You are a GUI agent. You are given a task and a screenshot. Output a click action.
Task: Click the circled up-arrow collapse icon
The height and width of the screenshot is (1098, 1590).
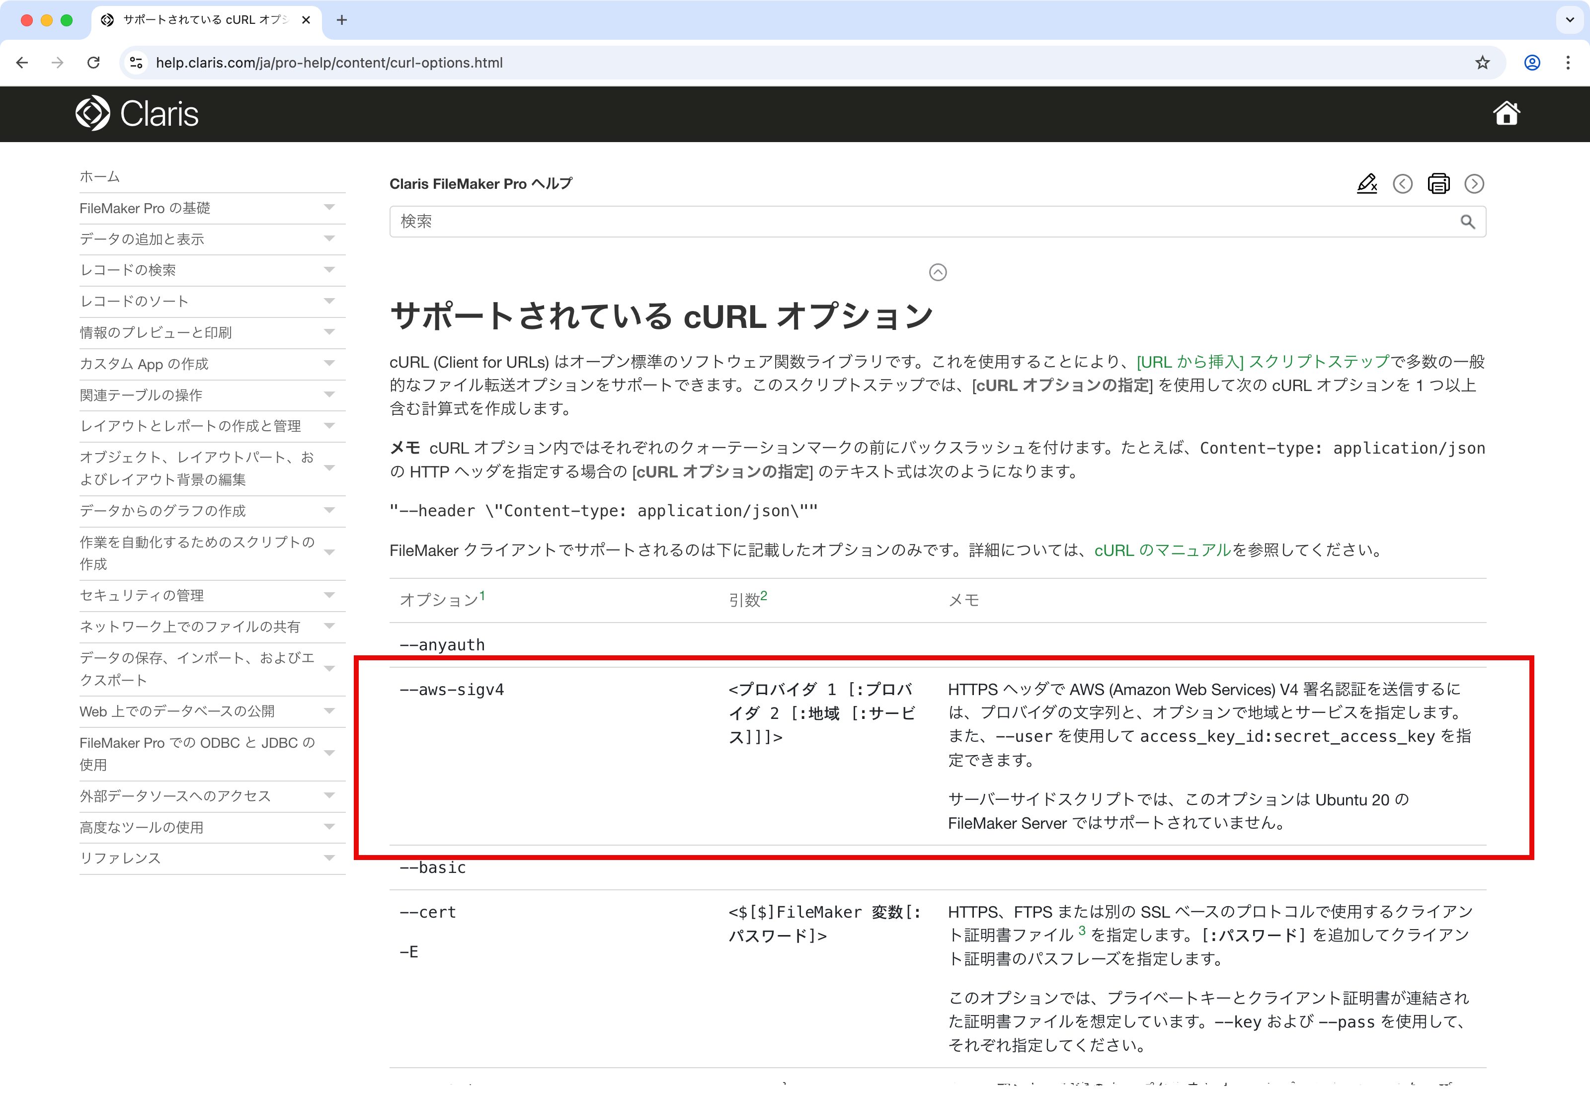click(x=937, y=272)
